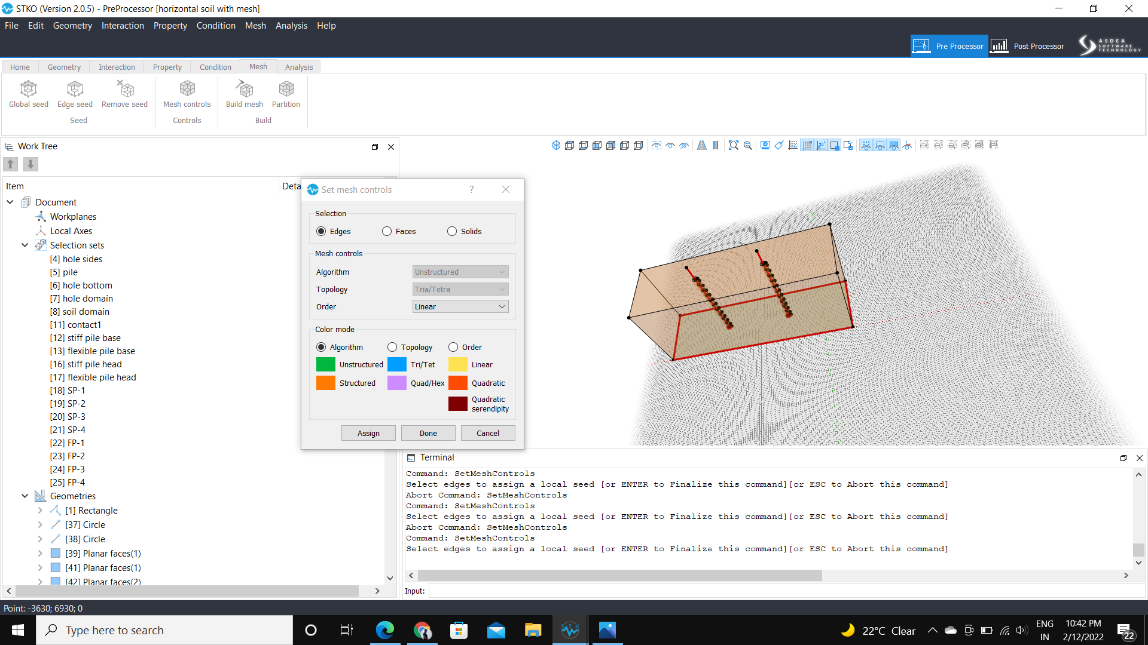This screenshot has height=645, width=1148.
Task: Click the Terminal Input field
Action: [x=786, y=591]
